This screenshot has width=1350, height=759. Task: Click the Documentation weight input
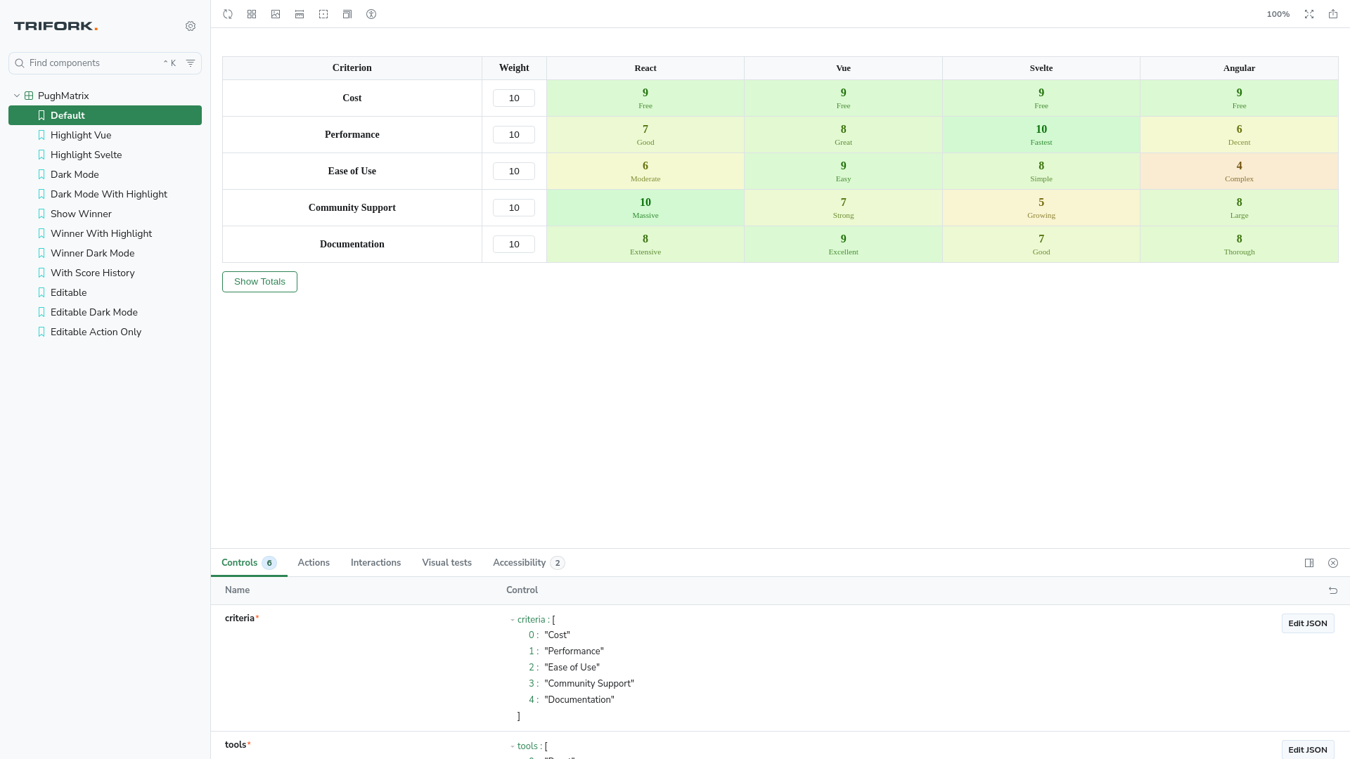pyautogui.click(x=514, y=245)
